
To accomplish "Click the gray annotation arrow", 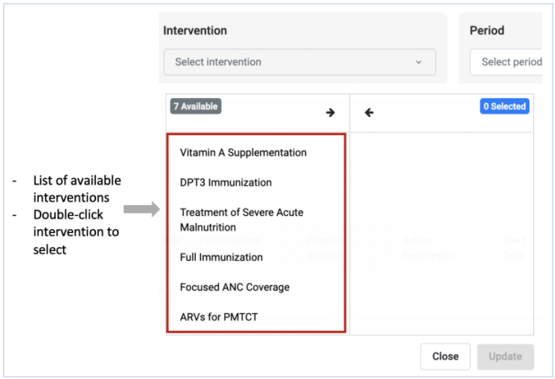I will click(x=142, y=209).
